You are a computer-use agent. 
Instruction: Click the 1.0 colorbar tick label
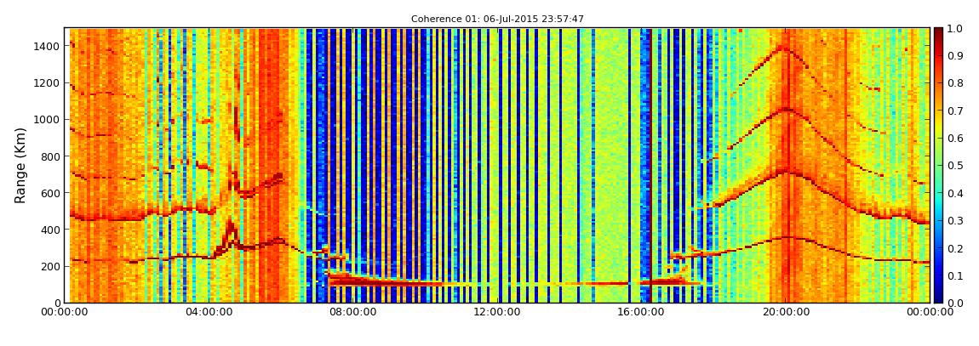955,29
